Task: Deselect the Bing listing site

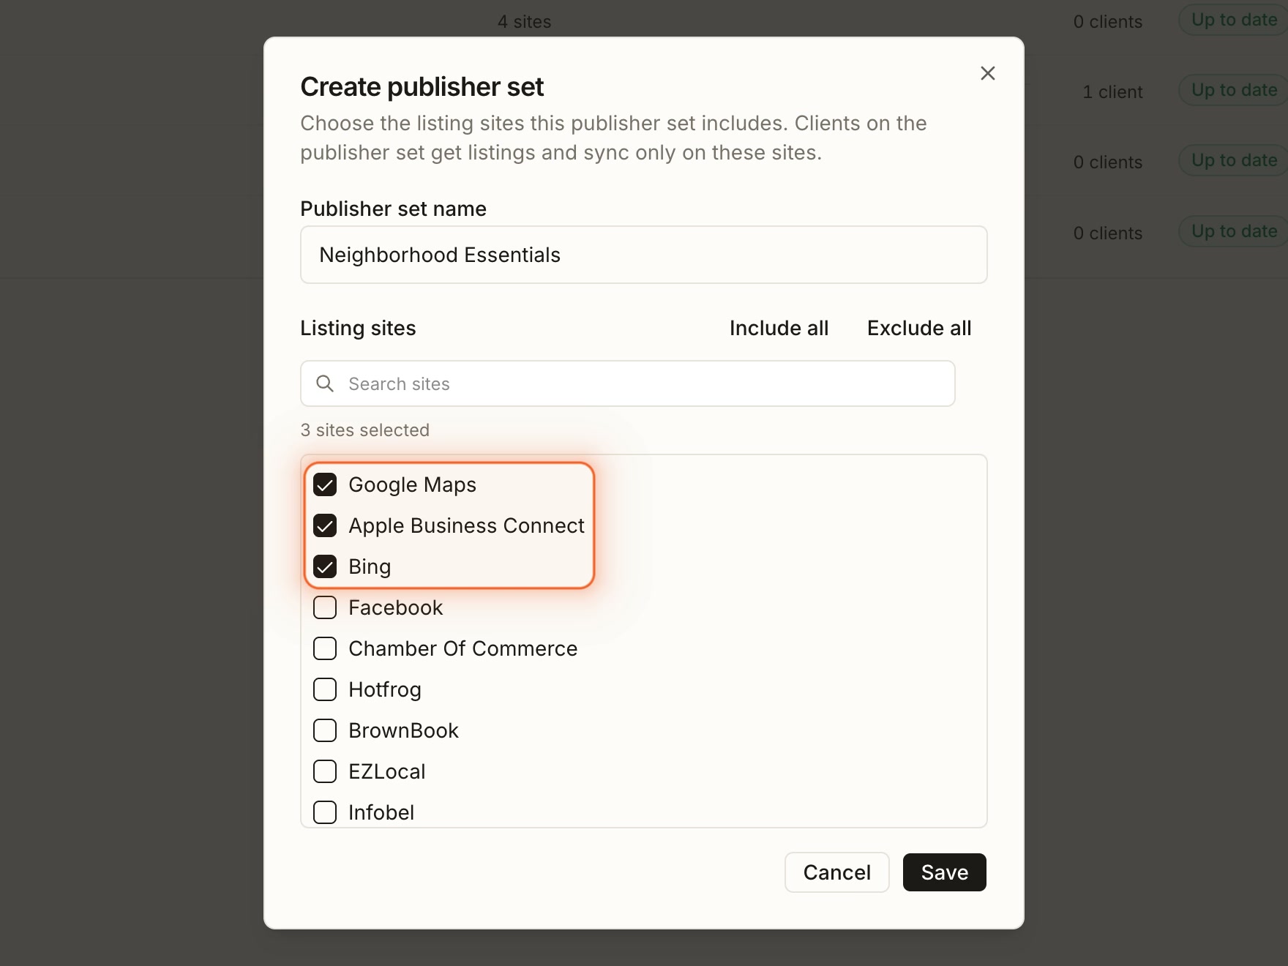Action: tap(325, 566)
